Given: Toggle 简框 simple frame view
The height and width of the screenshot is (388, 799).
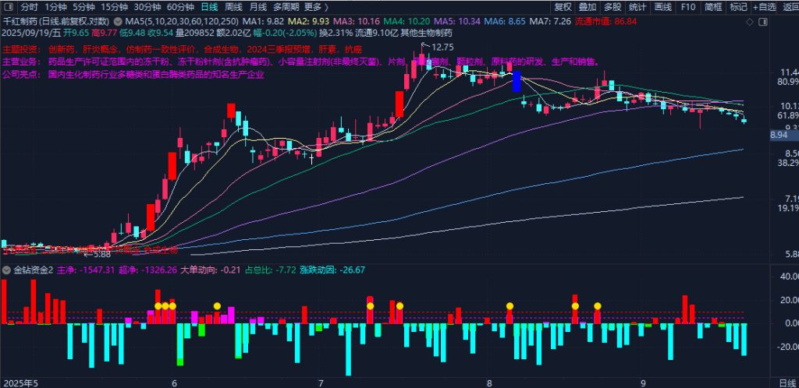Looking at the screenshot, I should click(712, 7).
